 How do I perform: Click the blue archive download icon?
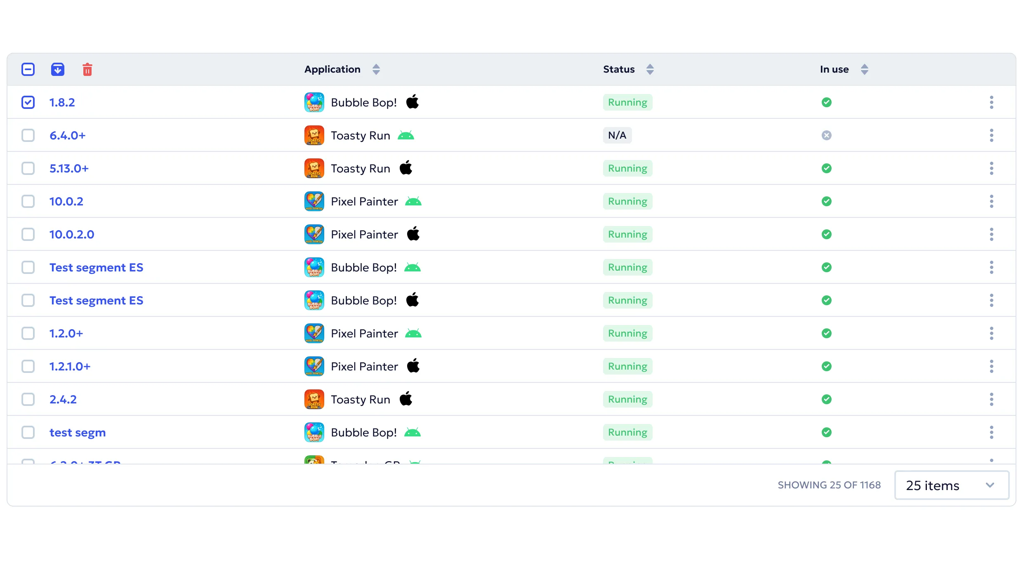tap(58, 69)
